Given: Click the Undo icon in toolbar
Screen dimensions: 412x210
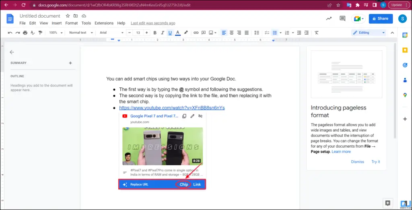Looking at the screenshot, I should tap(10, 33).
